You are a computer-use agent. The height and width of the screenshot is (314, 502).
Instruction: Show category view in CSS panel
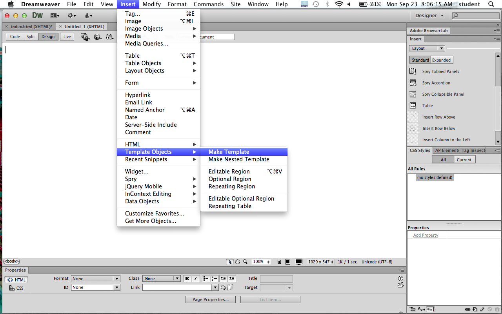[x=413, y=309]
